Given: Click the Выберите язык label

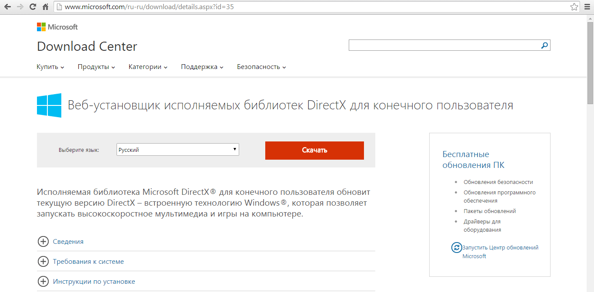Looking at the screenshot, I should [x=79, y=150].
